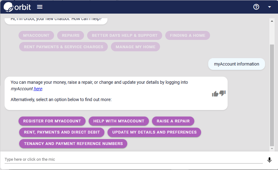Viewport: 278px width, 170px height.
Task: Click the scrollbar down arrow
Action: pos(272,149)
